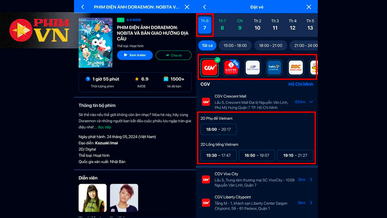This screenshot has height=218, width=387.
Task: Filter showtimes to 21:00 - 24:00
Action: pos(304,46)
